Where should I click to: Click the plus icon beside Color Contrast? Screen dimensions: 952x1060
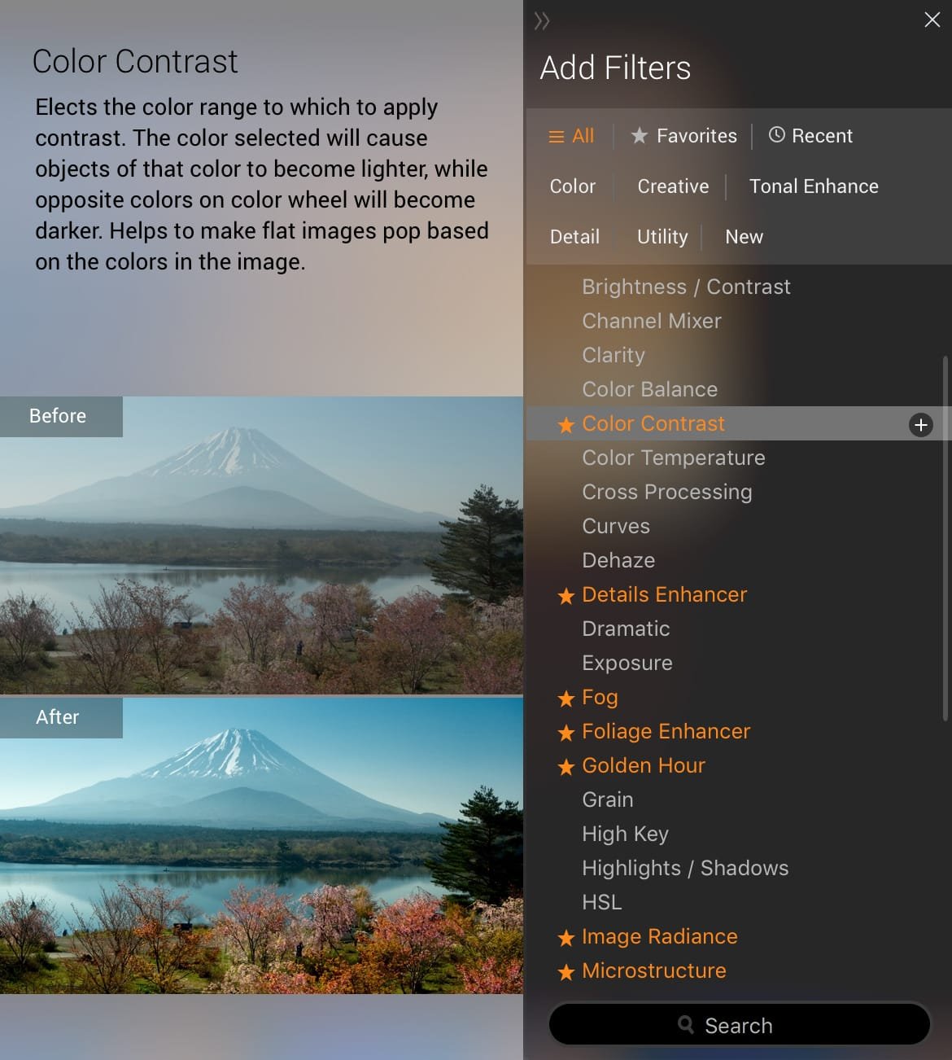(x=920, y=425)
